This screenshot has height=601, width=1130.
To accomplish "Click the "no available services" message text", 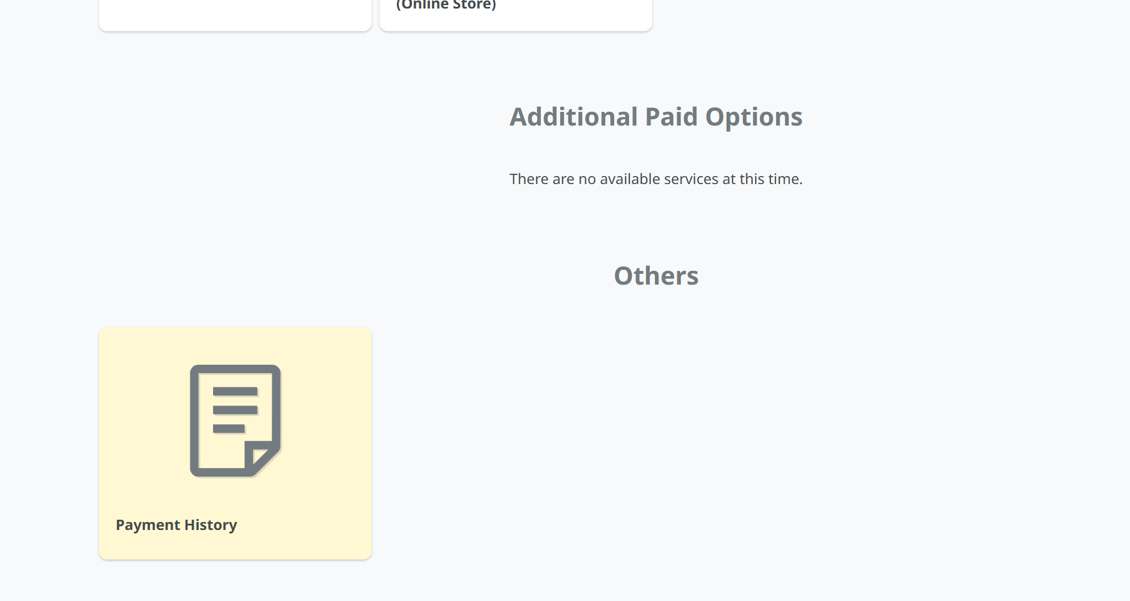I will coord(656,179).
